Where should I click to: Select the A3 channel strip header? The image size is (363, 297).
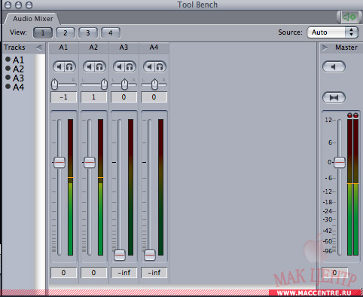click(x=124, y=47)
